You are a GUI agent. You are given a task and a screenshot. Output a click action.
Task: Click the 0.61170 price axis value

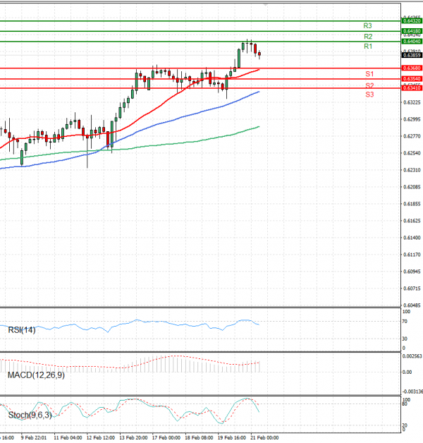(412, 255)
